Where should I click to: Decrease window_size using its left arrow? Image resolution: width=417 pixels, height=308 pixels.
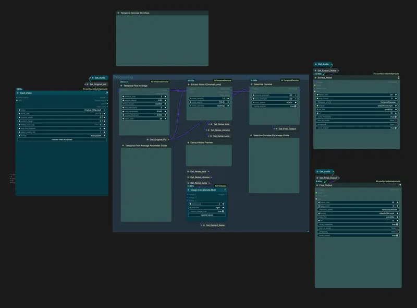pos(123,97)
